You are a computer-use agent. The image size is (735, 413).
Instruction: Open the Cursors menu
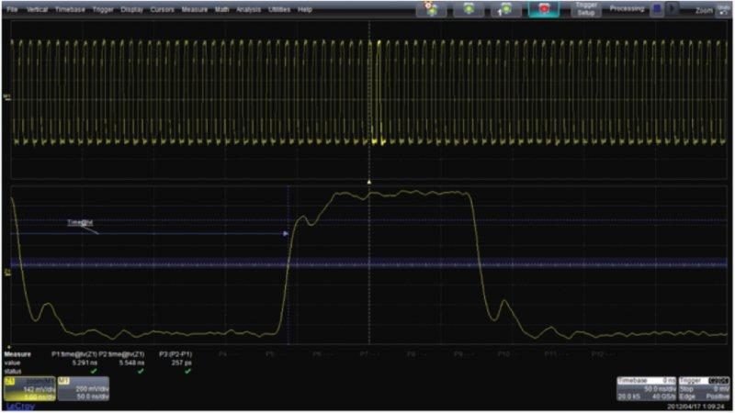point(162,8)
